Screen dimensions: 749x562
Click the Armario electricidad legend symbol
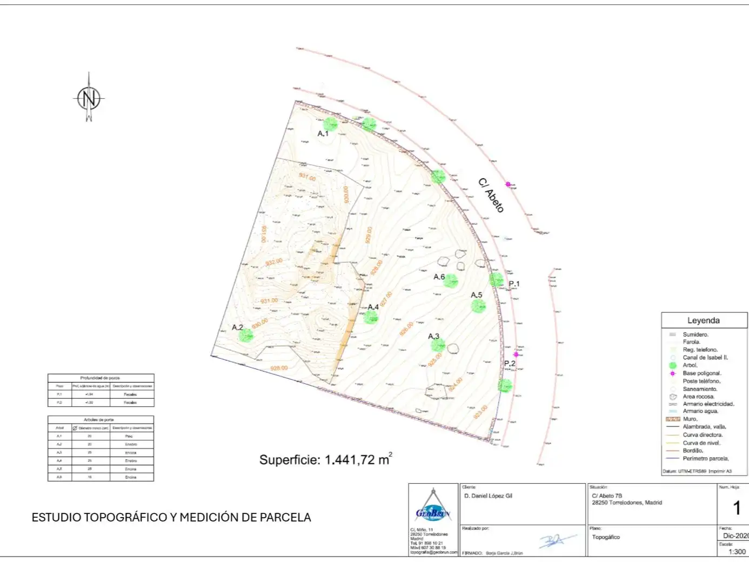(673, 404)
